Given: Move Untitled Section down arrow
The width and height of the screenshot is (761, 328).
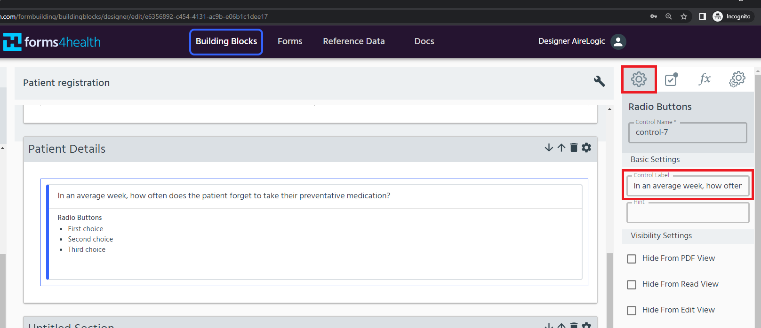Looking at the screenshot, I should [549, 325].
